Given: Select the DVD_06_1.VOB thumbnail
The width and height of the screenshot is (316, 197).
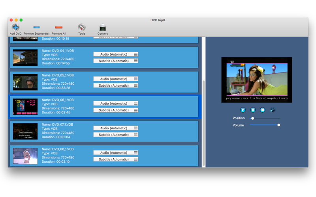Looking at the screenshot, I should (x=25, y=107).
